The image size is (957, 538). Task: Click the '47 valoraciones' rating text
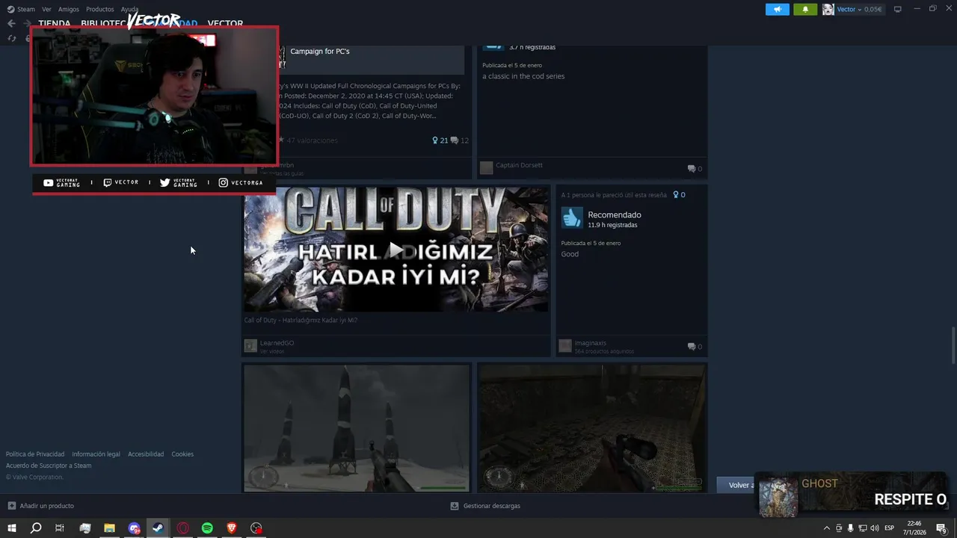(312, 140)
